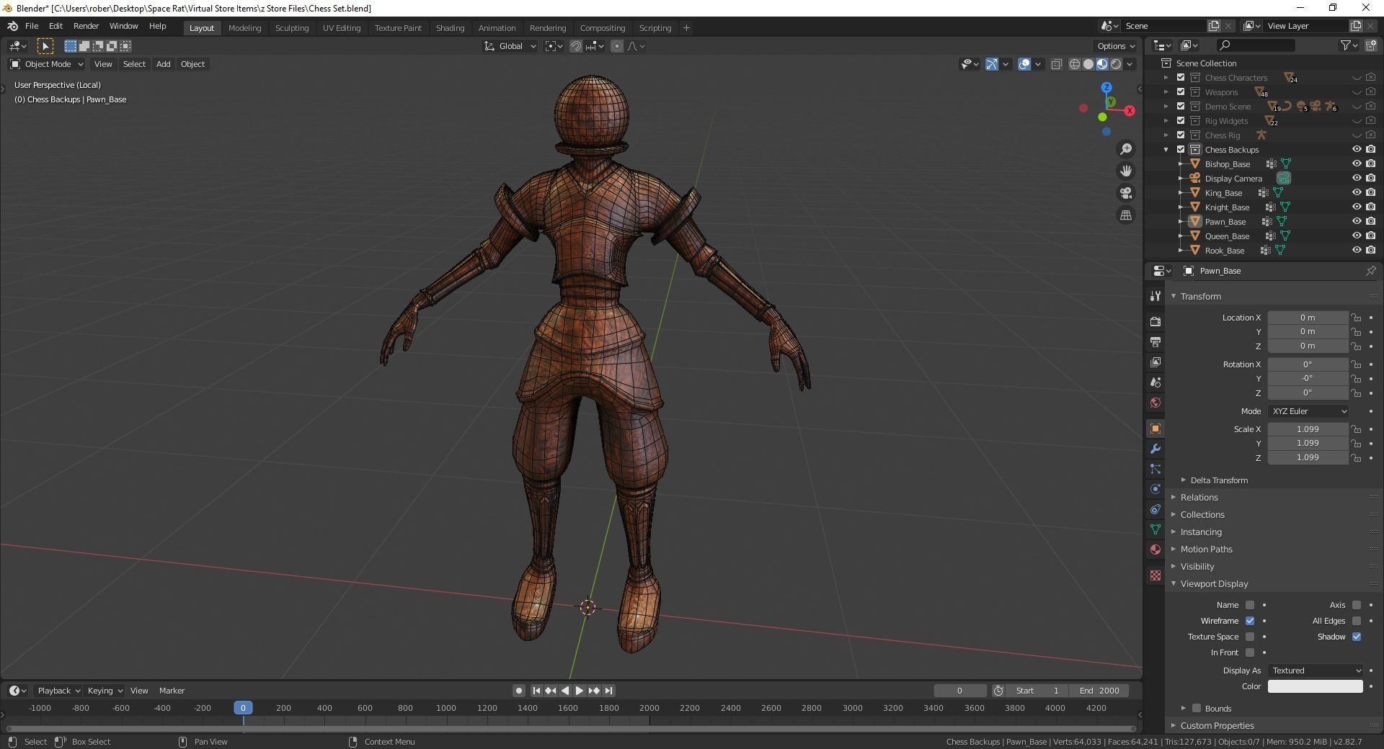1384x749 pixels.
Task: Open the Display As Textured dropdown
Action: click(1316, 670)
